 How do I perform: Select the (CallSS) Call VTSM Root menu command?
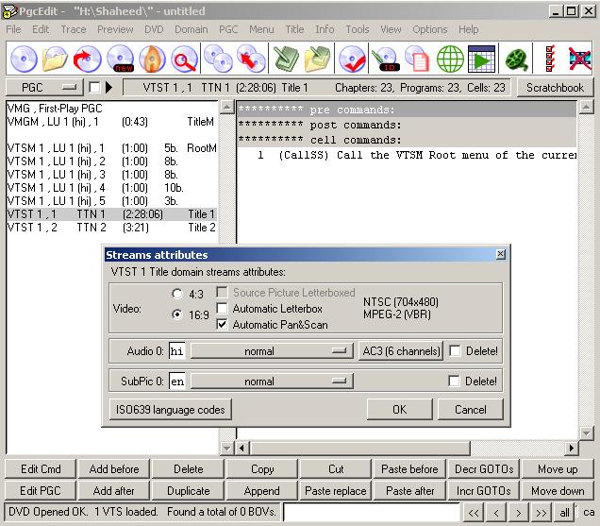[407, 155]
